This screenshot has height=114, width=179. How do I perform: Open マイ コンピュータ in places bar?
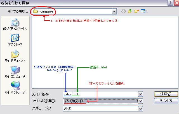click(15, 72)
